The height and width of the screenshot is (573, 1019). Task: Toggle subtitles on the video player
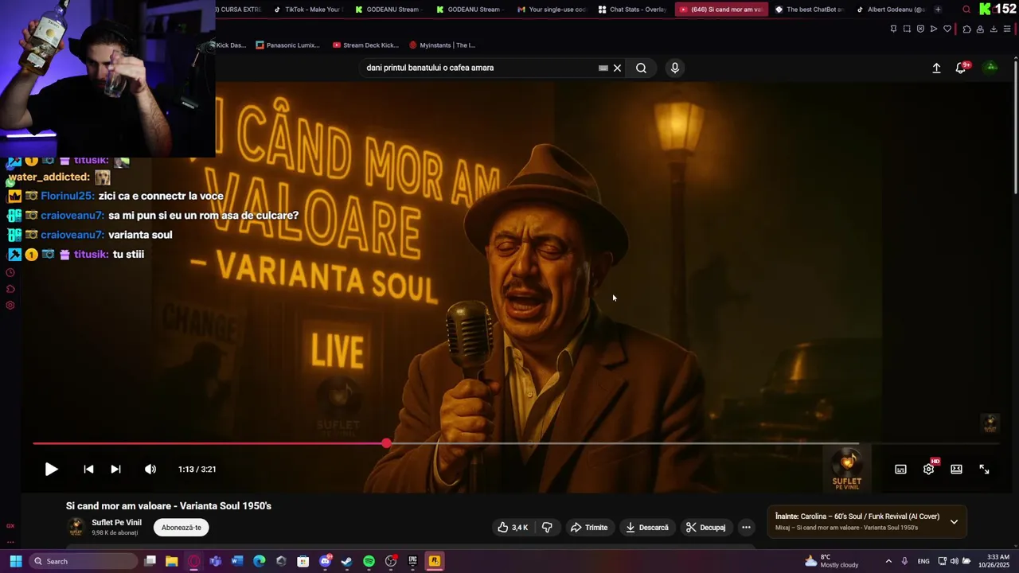(x=900, y=470)
